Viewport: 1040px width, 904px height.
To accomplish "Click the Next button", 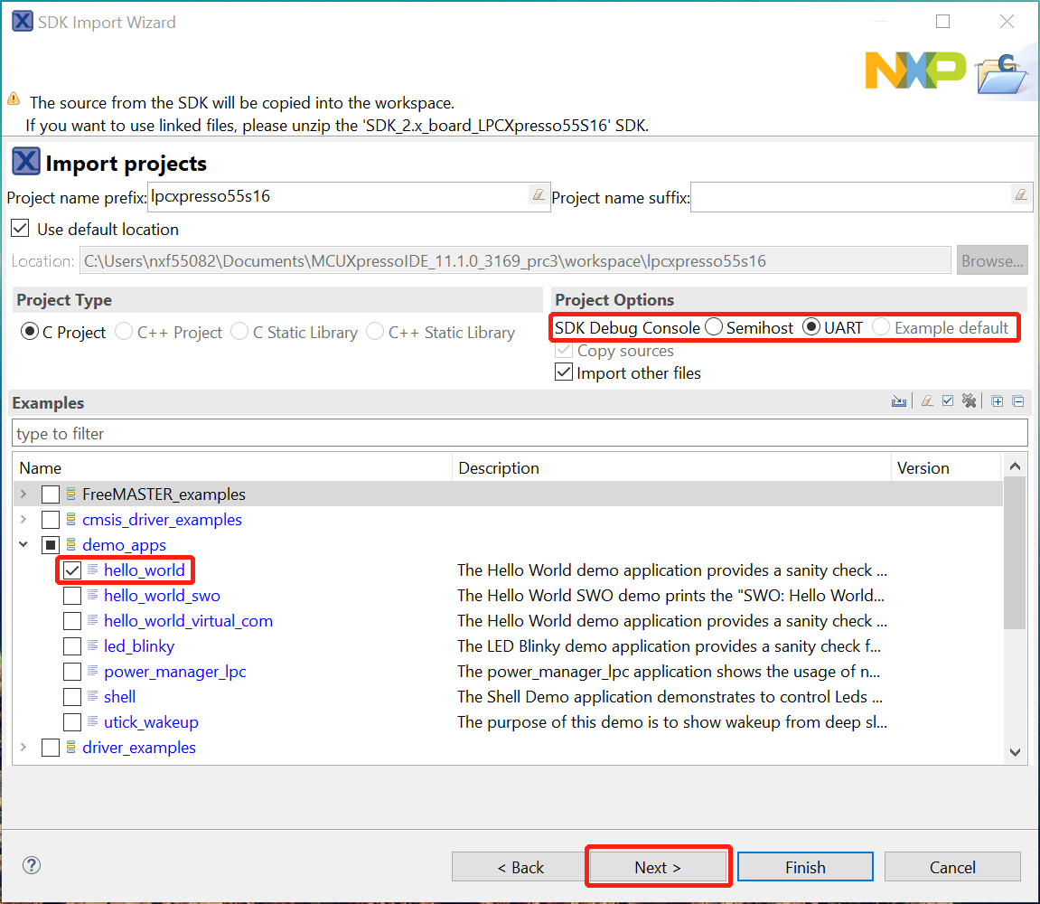I will click(x=658, y=867).
